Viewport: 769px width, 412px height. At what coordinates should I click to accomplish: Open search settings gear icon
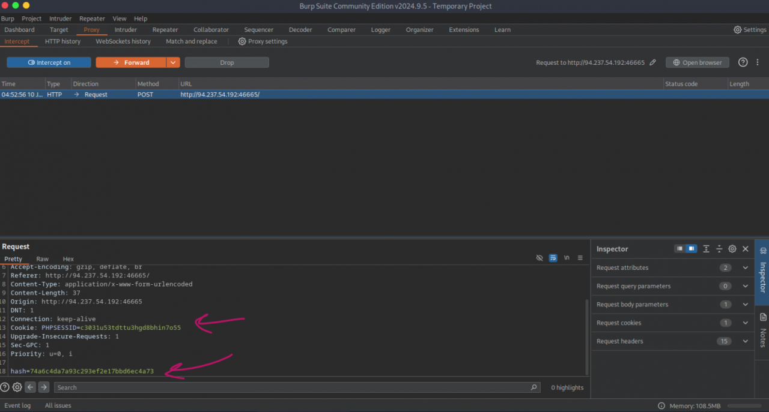tap(17, 387)
